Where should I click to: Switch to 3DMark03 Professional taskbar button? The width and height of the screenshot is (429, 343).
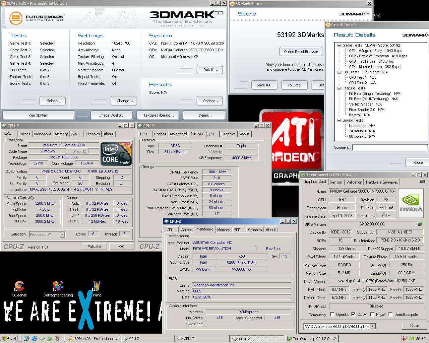pyautogui.click(x=93, y=339)
